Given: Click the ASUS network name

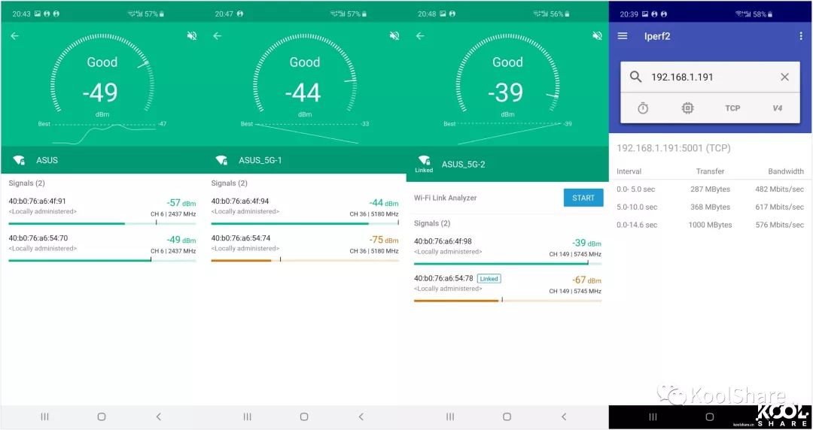Looking at the screenshot, I should pos(47,160).
